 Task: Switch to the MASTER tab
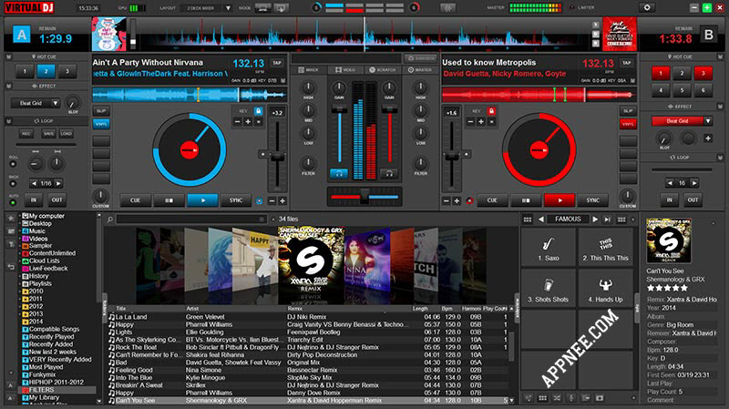point(420,70)
